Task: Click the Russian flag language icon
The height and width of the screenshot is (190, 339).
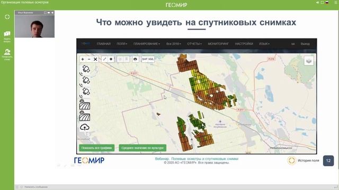Action: [327, 2]
